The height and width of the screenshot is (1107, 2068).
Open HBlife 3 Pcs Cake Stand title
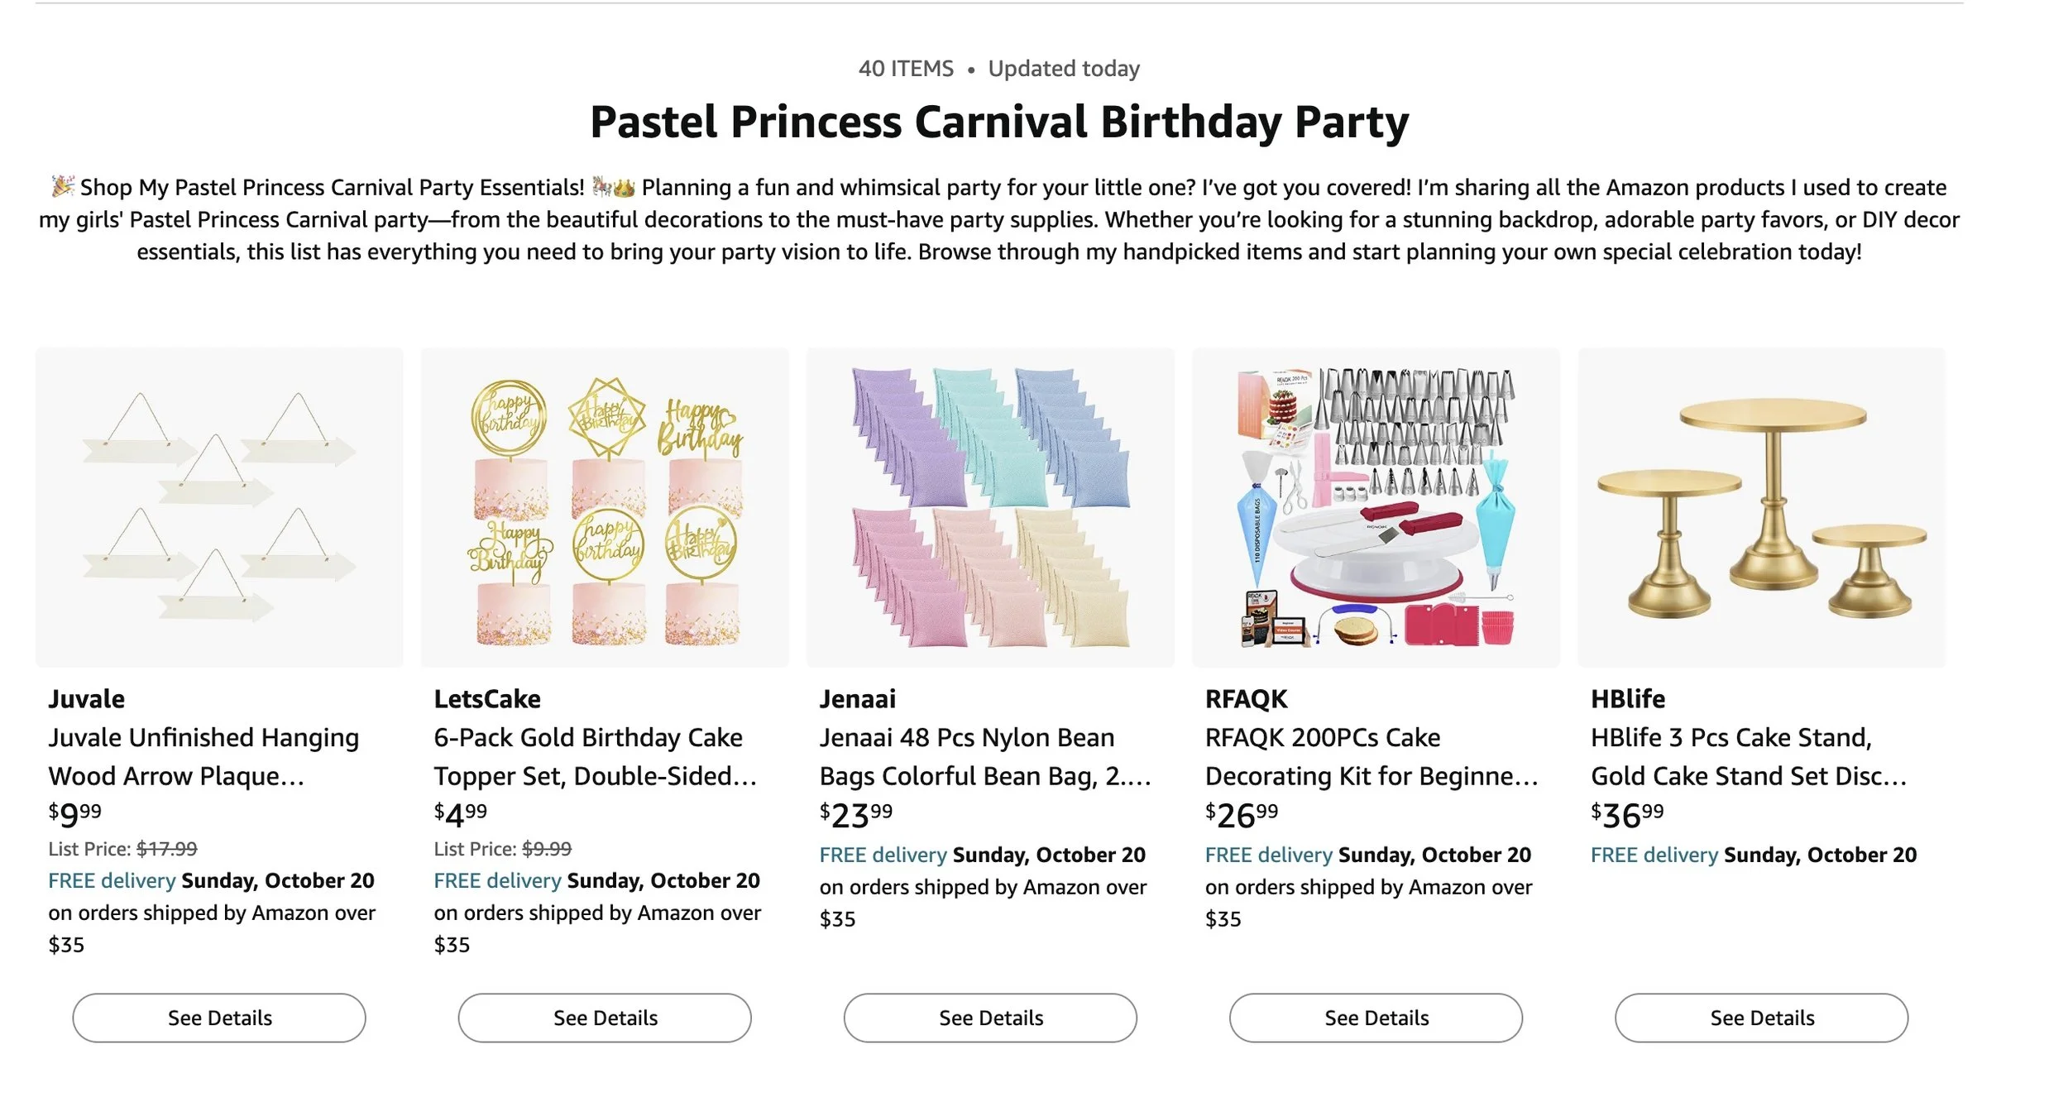(1747, 756)
